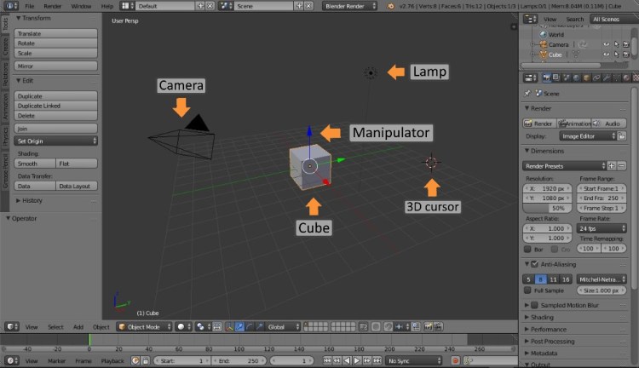Open the Add menu in 3D view header

(78, 327)
